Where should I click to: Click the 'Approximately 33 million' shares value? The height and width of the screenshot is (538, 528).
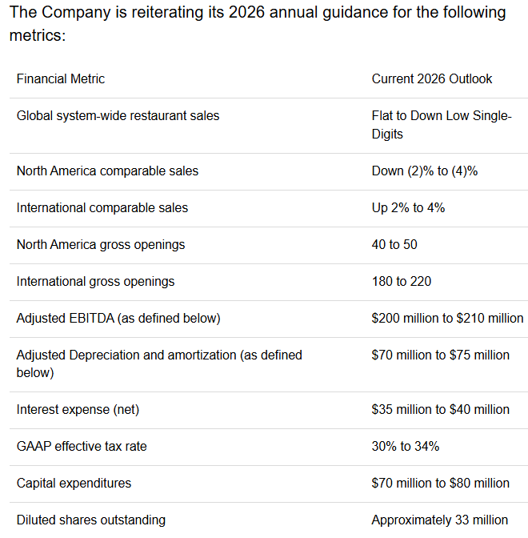coord(439,520)
